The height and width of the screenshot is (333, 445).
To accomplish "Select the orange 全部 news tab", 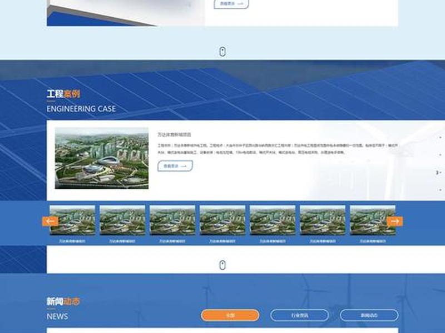I will (230, 315).
